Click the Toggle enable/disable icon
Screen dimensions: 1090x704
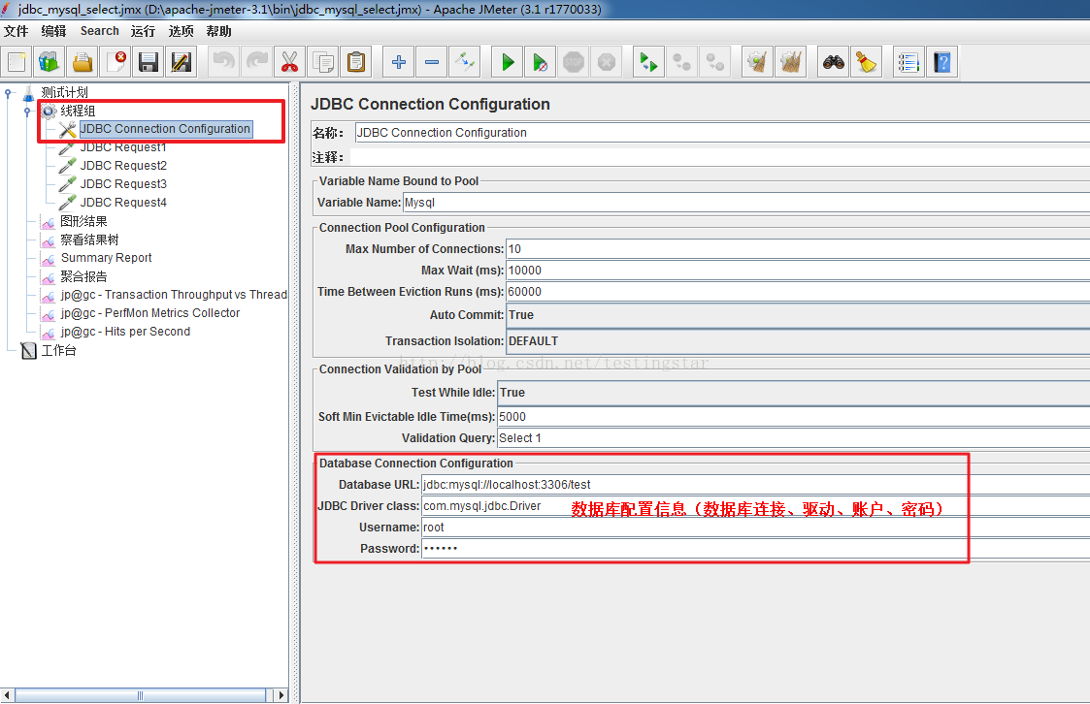[x=464, y=62]
